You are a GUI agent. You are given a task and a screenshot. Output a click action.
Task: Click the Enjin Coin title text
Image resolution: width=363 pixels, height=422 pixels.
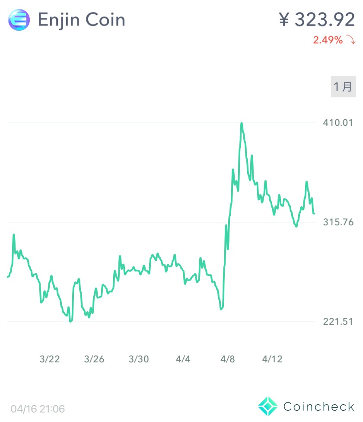tap(82, 20)
